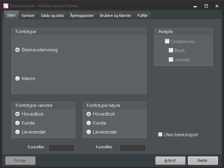The height and width of the screenshot is (168, 224).
Task: Click the Avbryt button
Action: tap(170, 160)
